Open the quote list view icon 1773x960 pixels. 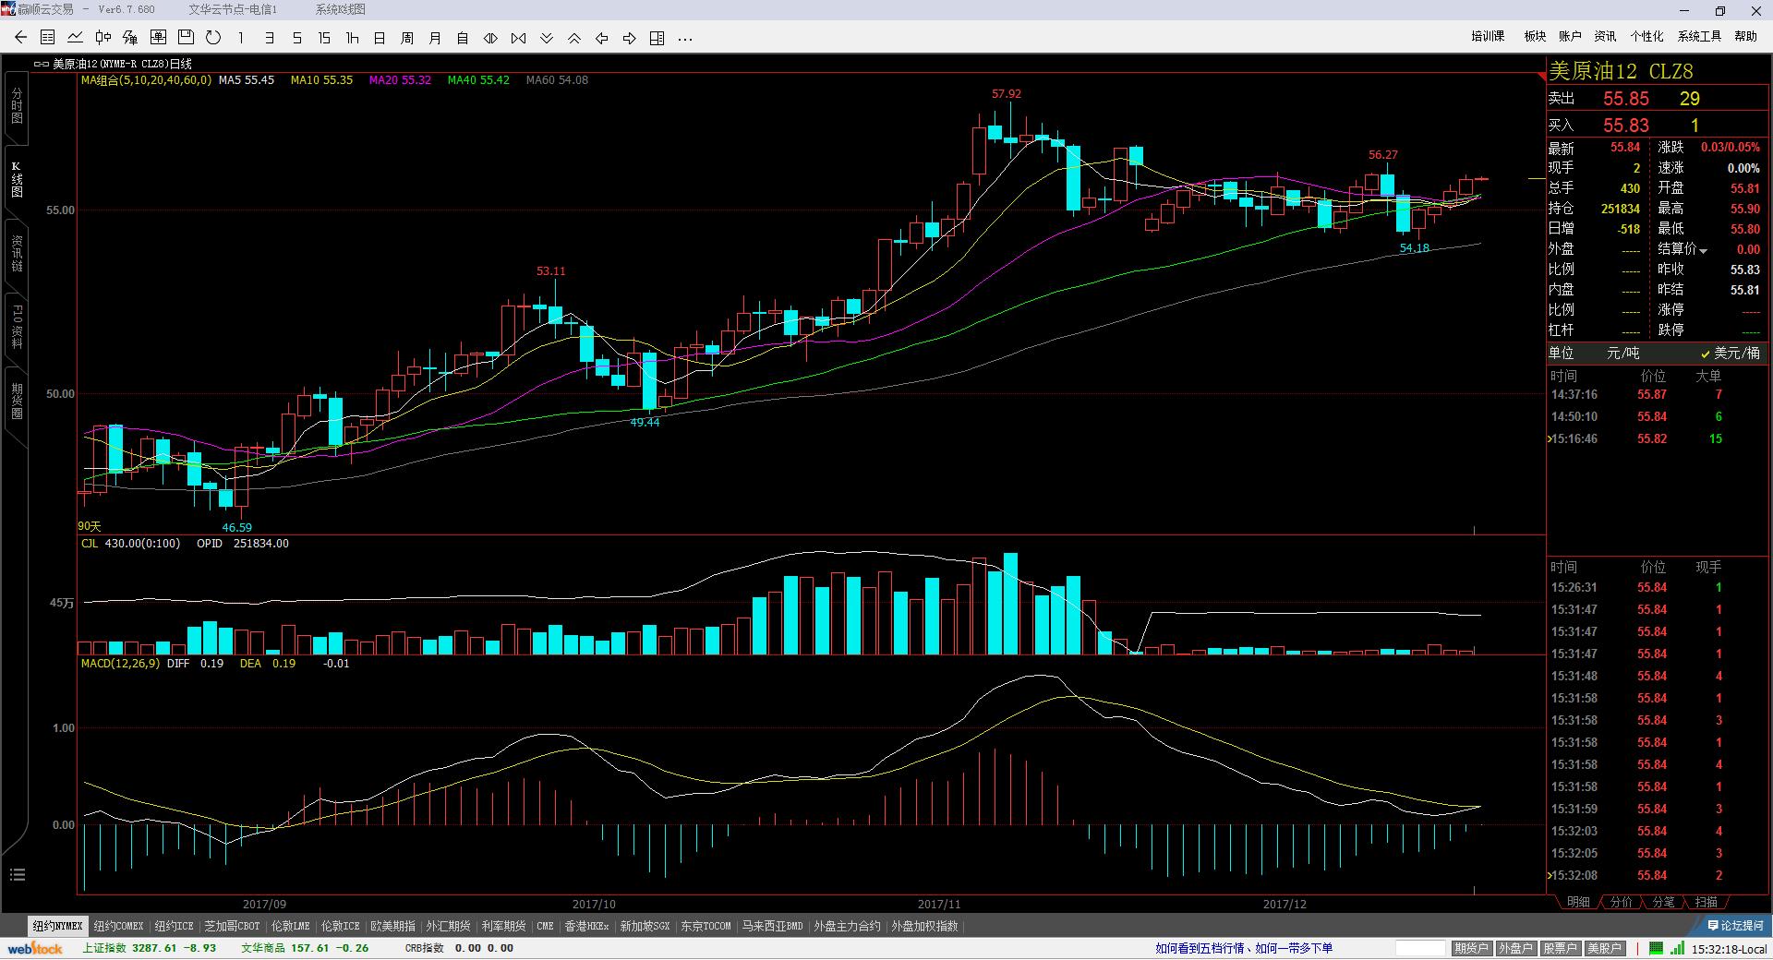pos(48,38)
